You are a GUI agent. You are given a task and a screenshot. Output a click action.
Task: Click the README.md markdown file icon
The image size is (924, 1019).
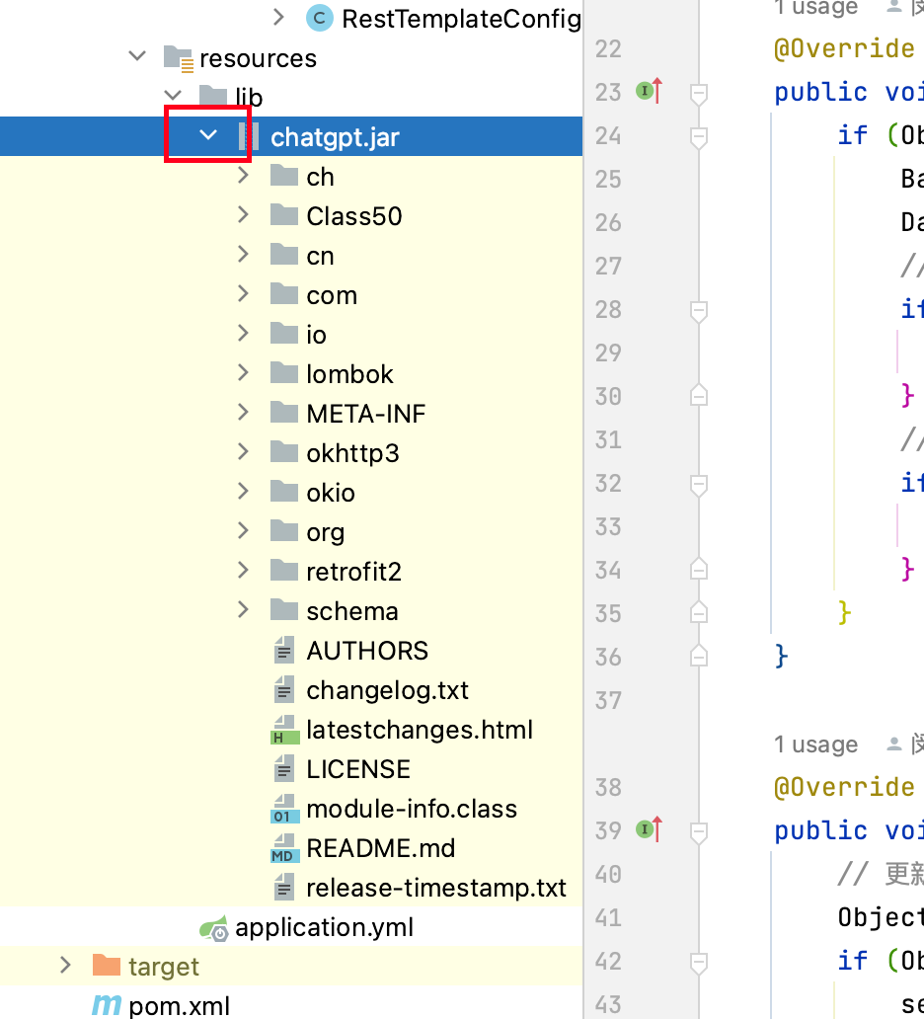(x=284, y=848)
